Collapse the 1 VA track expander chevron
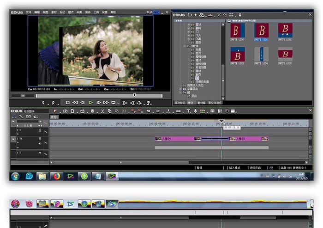This screenshot has width=323, height=228. click(x=13, y=139)
